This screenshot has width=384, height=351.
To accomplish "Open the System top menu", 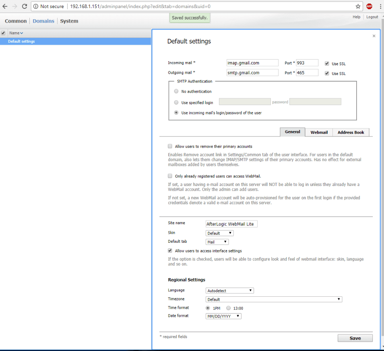I will (69, 21).
